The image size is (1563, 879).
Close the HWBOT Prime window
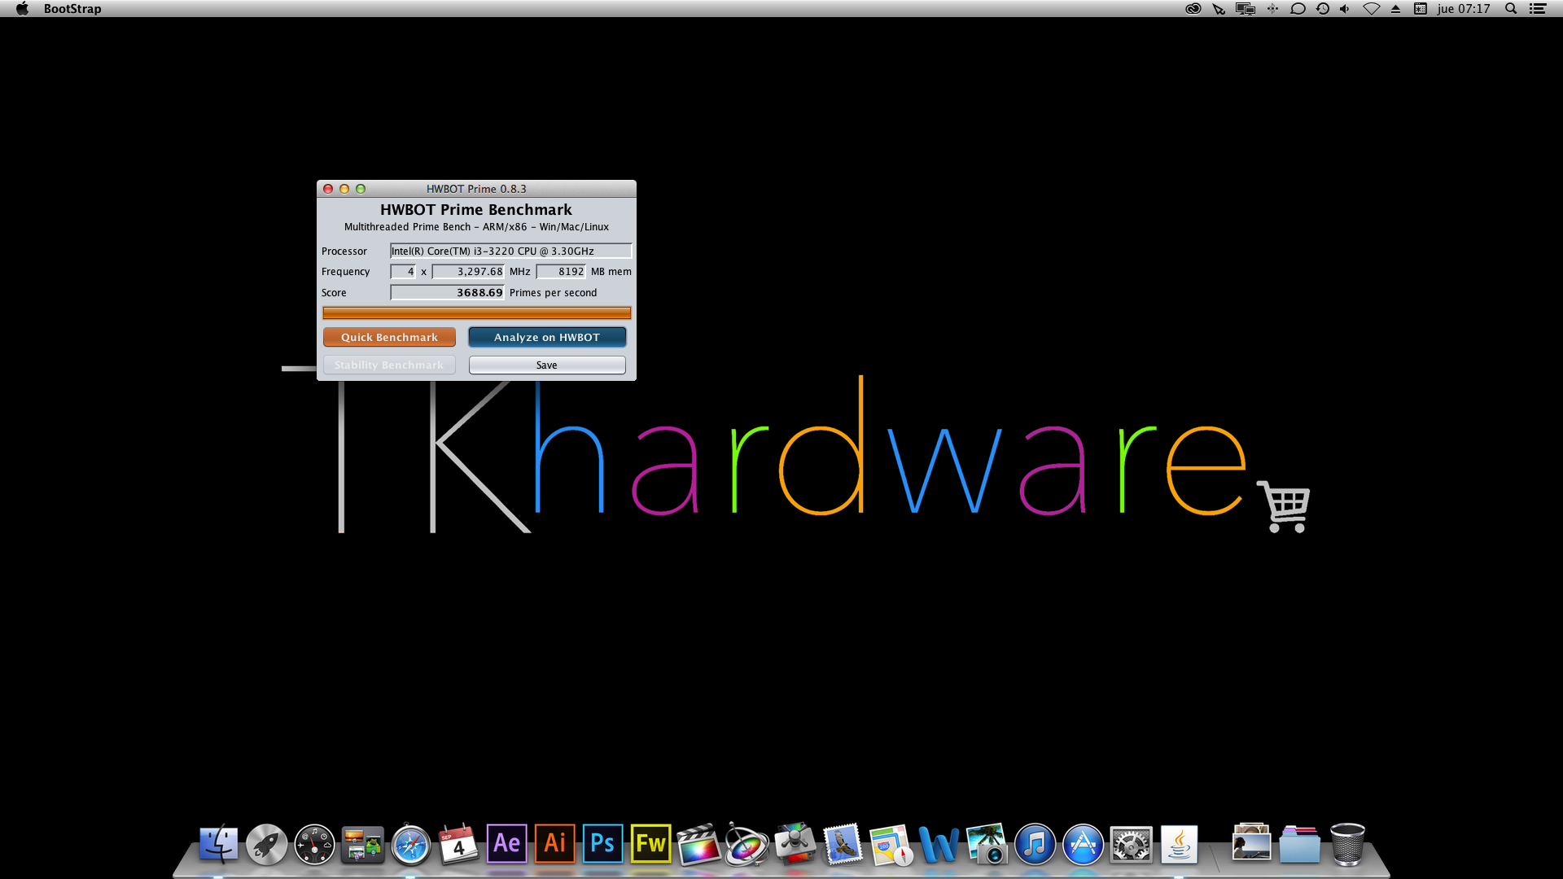tap(328, 189)
